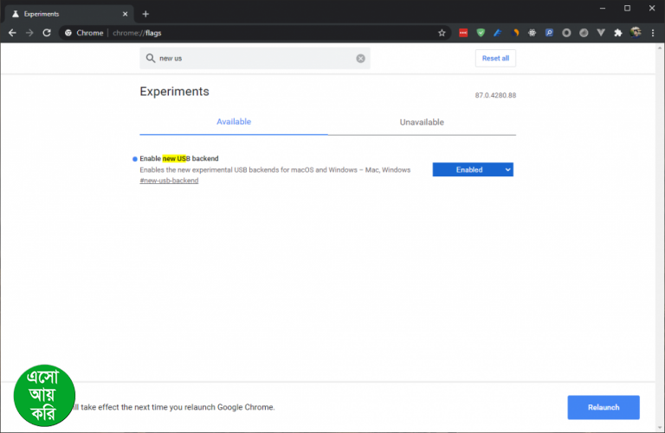Click the React atom extension icon

point(532,33)
